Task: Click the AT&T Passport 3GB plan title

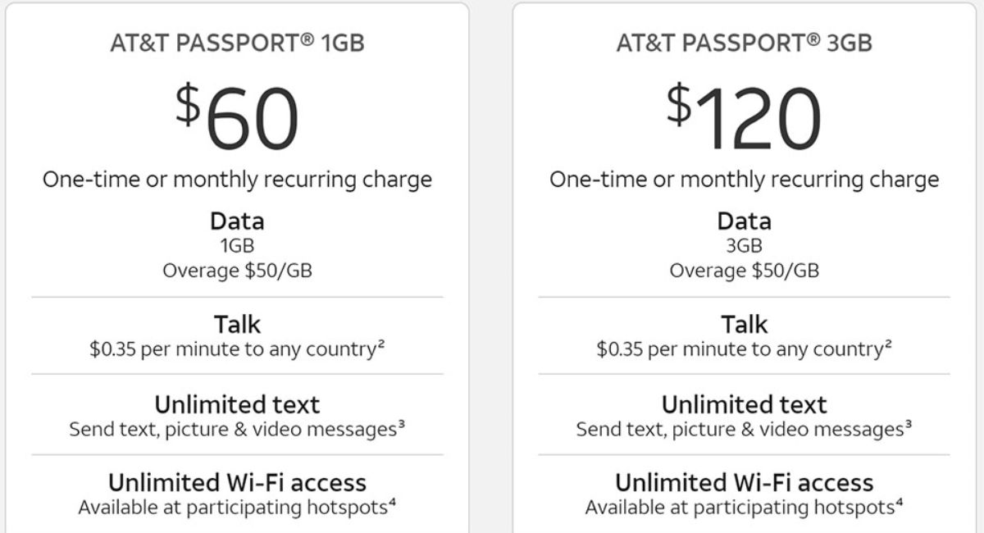Action: (744, 43)
